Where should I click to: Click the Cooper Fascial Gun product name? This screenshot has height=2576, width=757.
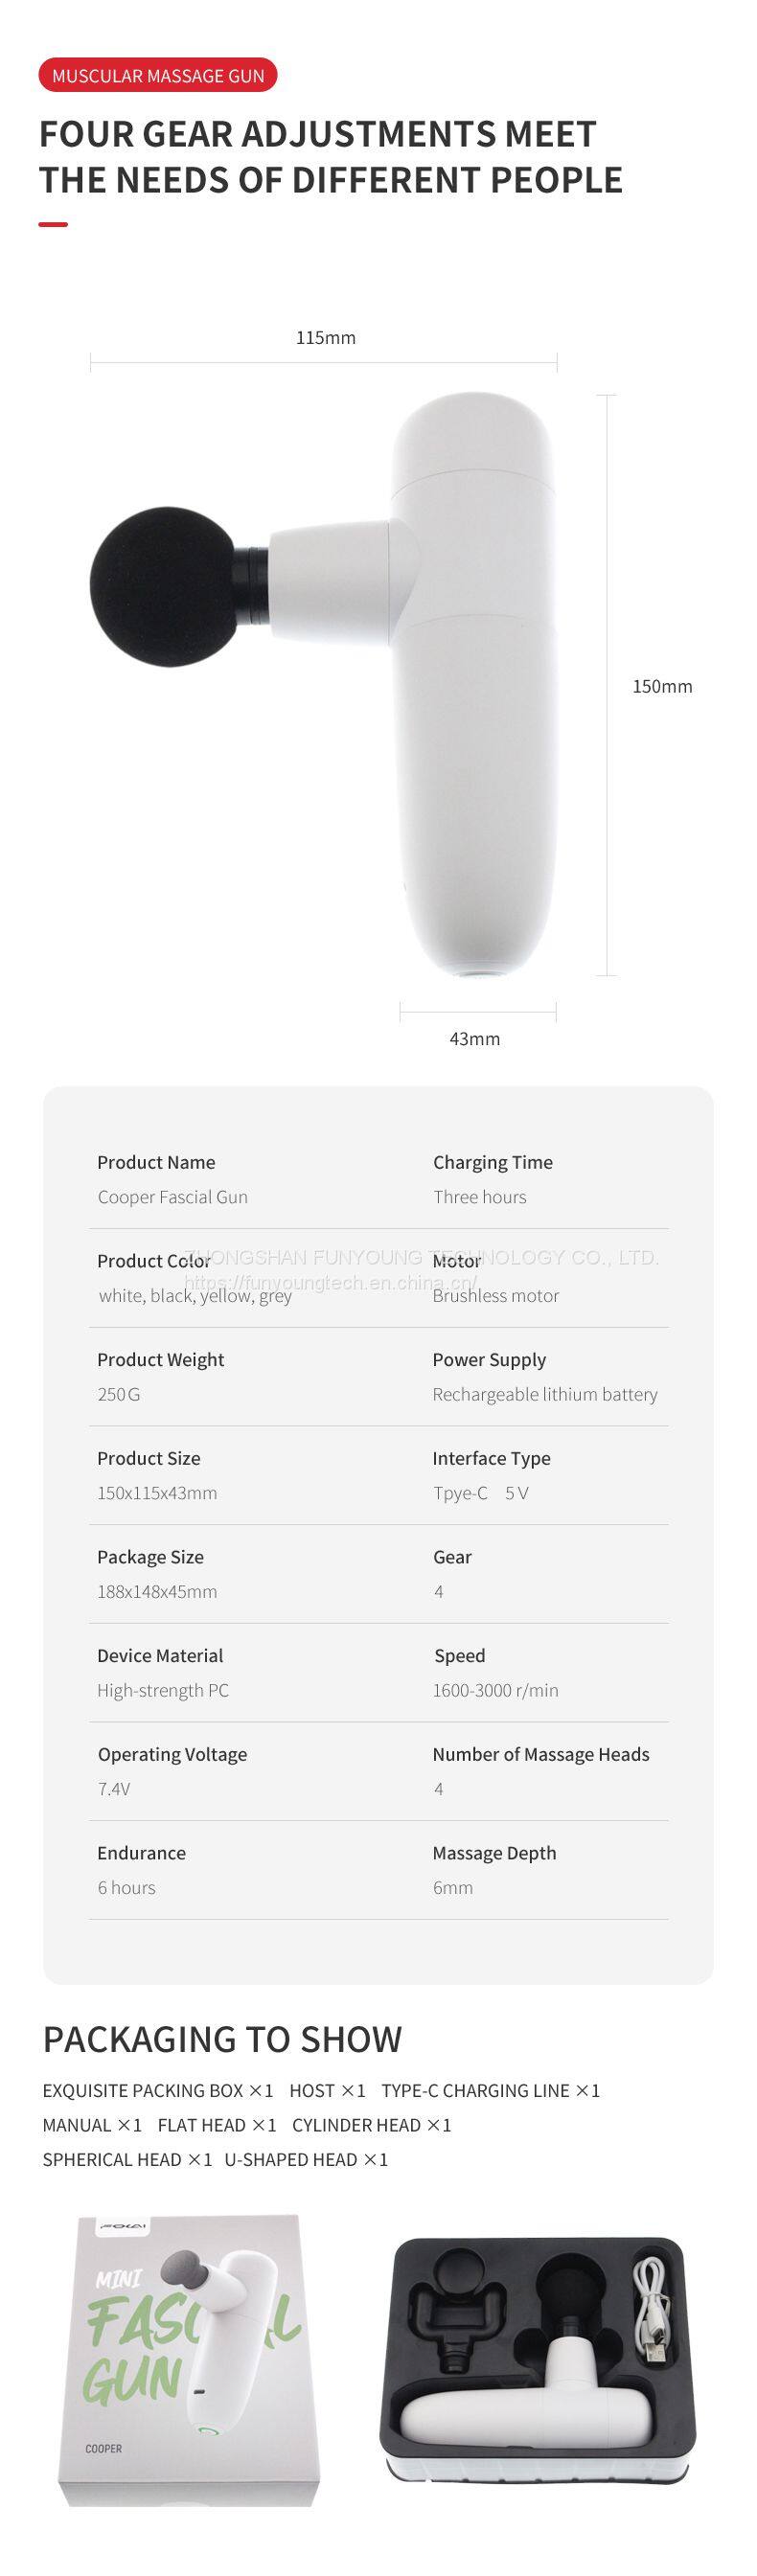click(x=172, y=1197)
